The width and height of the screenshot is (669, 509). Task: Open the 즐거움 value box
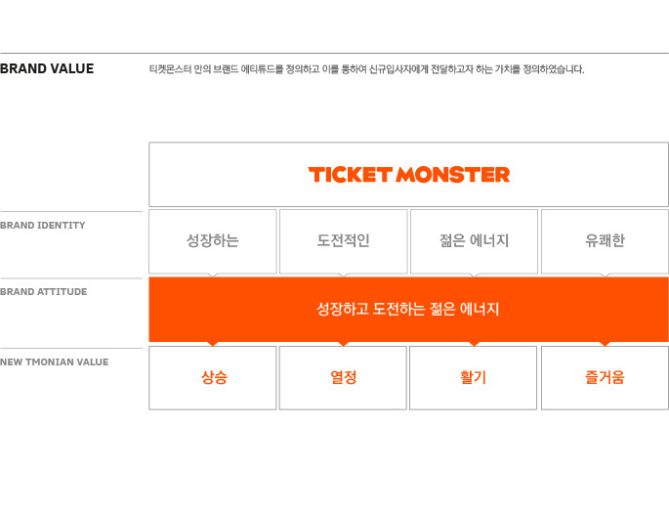point(605,378)
